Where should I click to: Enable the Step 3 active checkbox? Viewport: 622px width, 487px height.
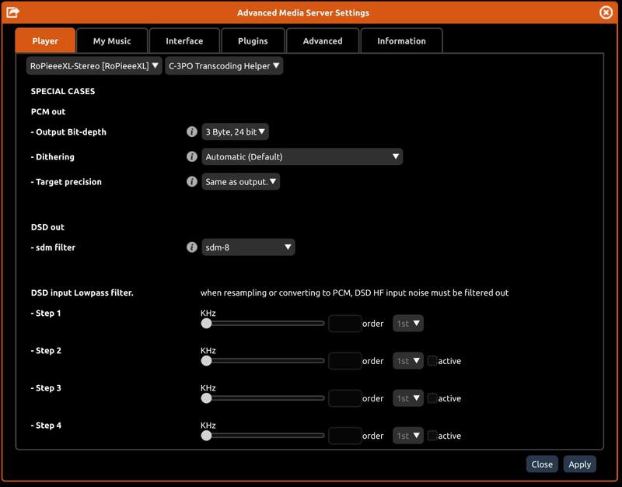tap(432, 398)
